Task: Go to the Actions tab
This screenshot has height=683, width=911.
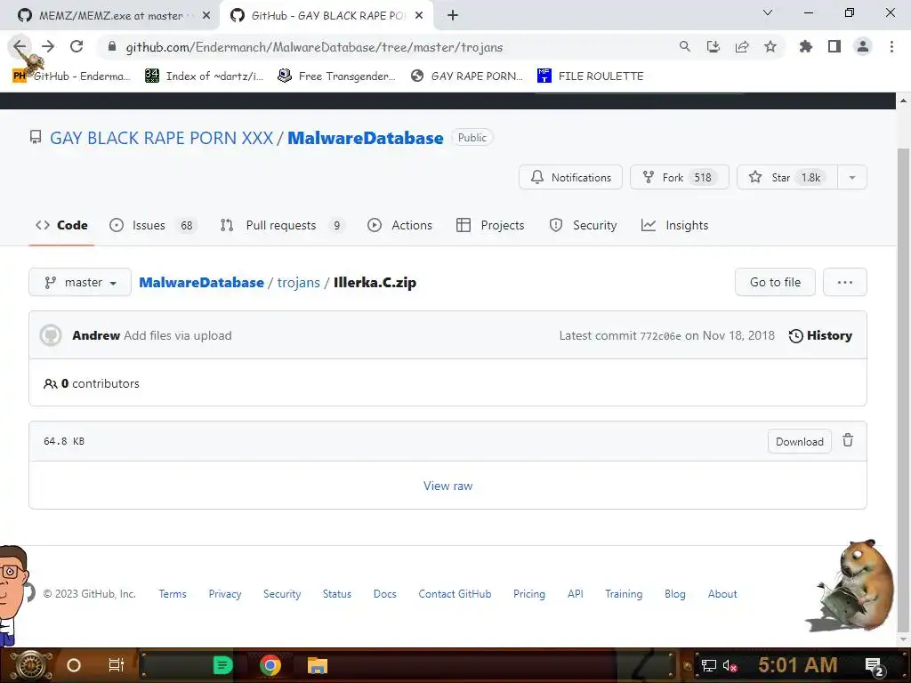Action: (399, 225)
